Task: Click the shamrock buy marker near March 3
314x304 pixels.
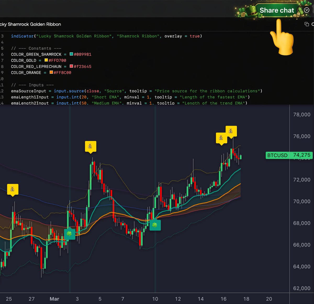Action: pos(70,234)
